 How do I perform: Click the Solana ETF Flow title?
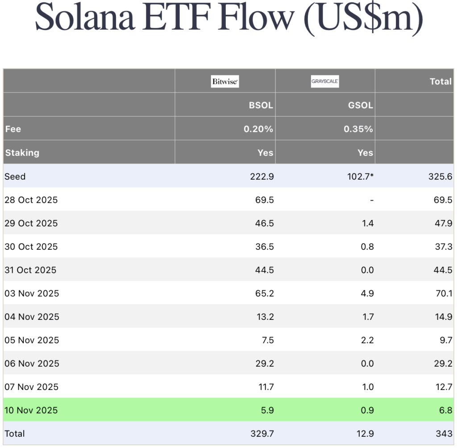click(228, 19)
